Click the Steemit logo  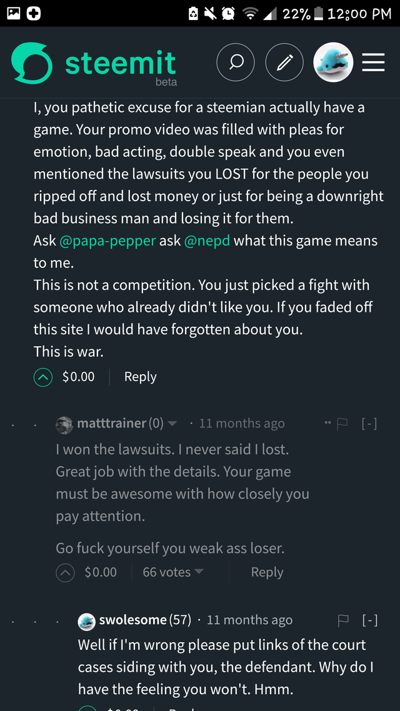94,64
